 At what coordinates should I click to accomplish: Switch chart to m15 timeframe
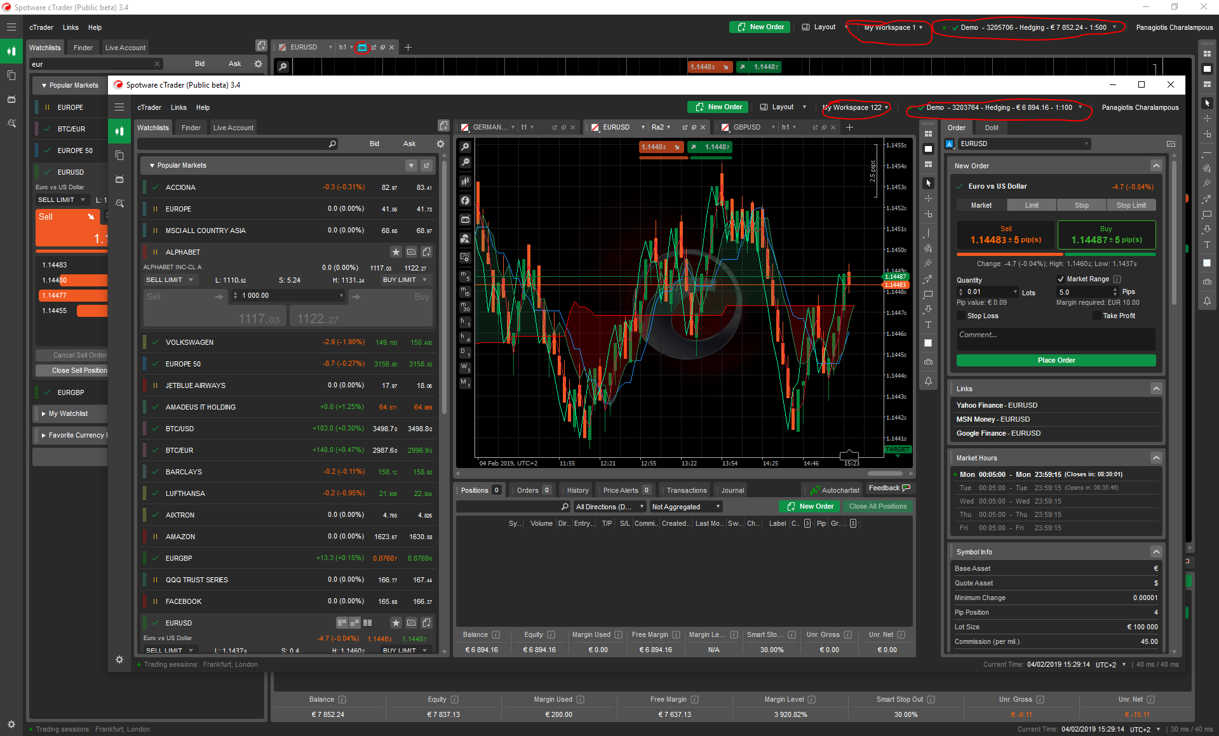click(x=465, y=291)
